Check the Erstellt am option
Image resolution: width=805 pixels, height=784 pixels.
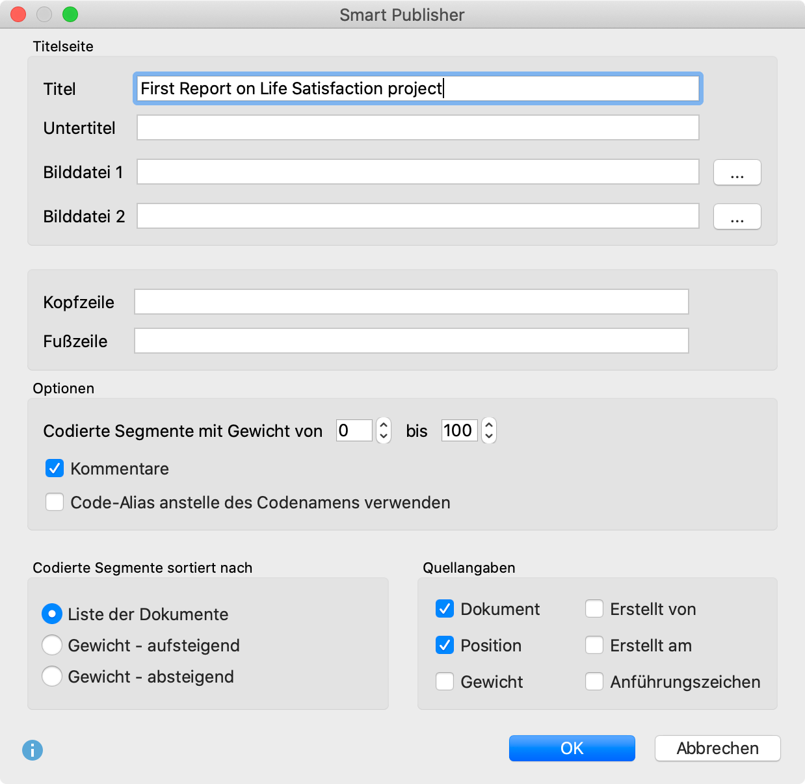pos(594,645)
